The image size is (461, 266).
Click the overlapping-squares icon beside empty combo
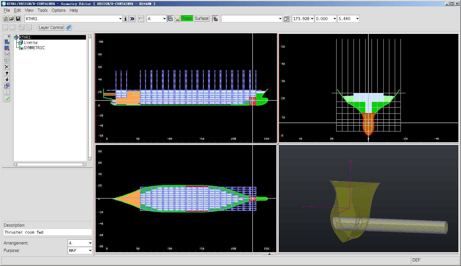286,19
